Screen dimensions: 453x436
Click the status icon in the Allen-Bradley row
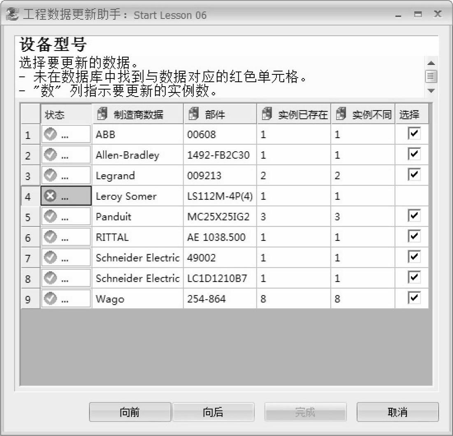pos(50,155)
